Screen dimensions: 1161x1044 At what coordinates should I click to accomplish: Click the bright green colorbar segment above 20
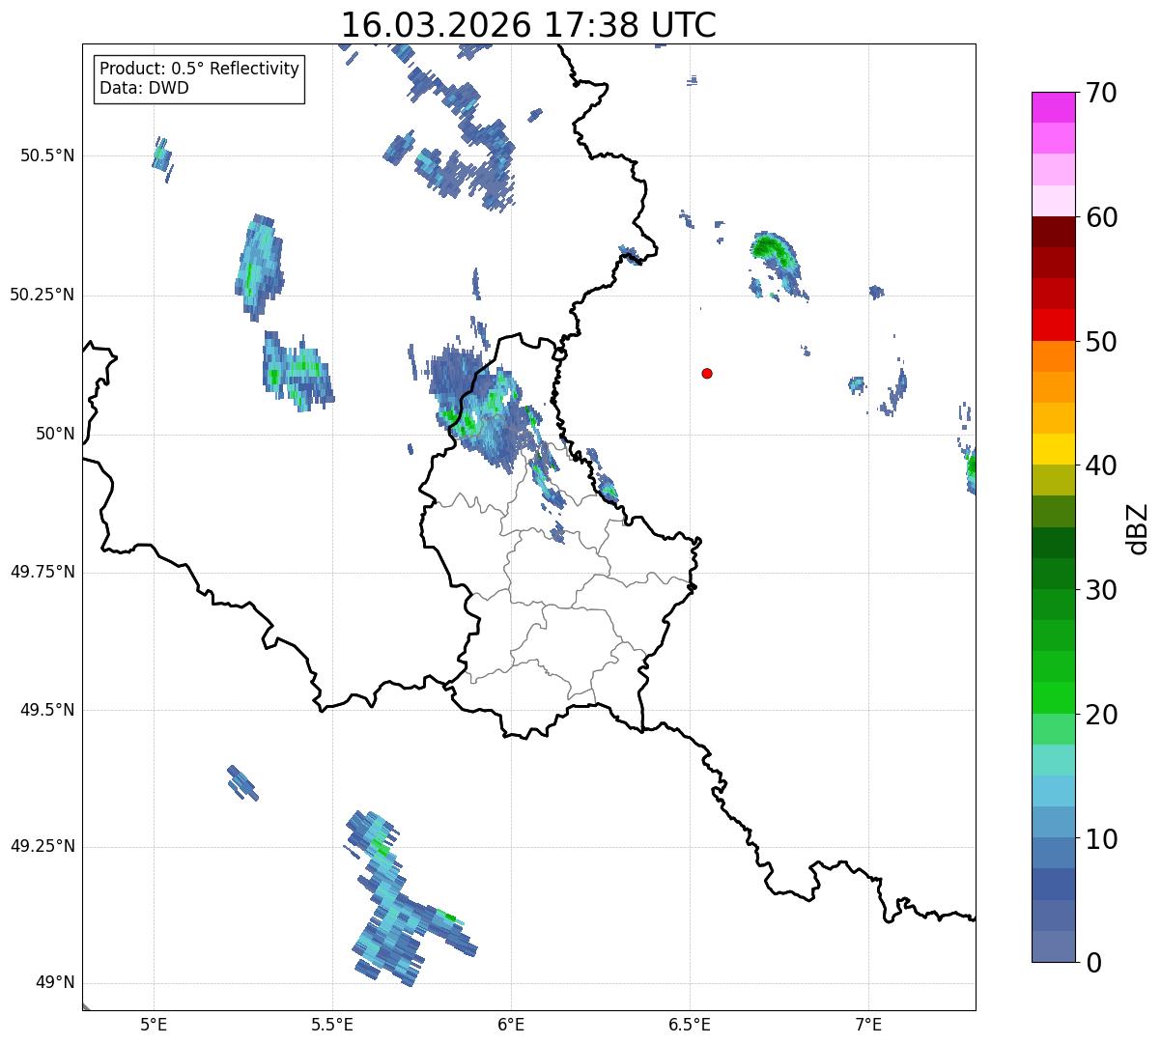coord(1052,698)
